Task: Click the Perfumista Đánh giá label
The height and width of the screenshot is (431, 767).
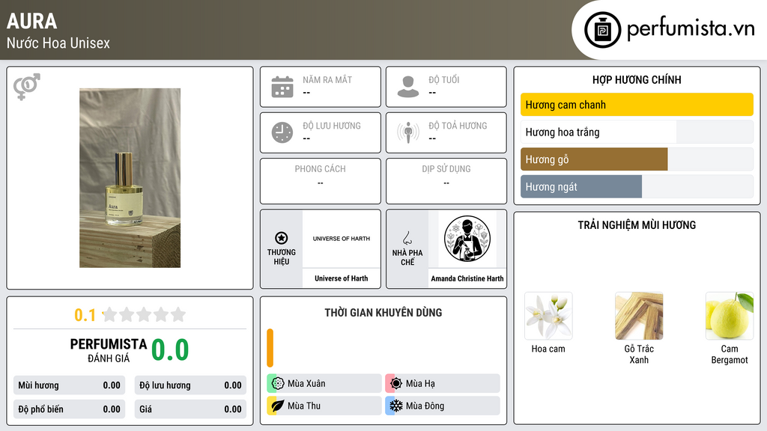Action: point(109,350)
